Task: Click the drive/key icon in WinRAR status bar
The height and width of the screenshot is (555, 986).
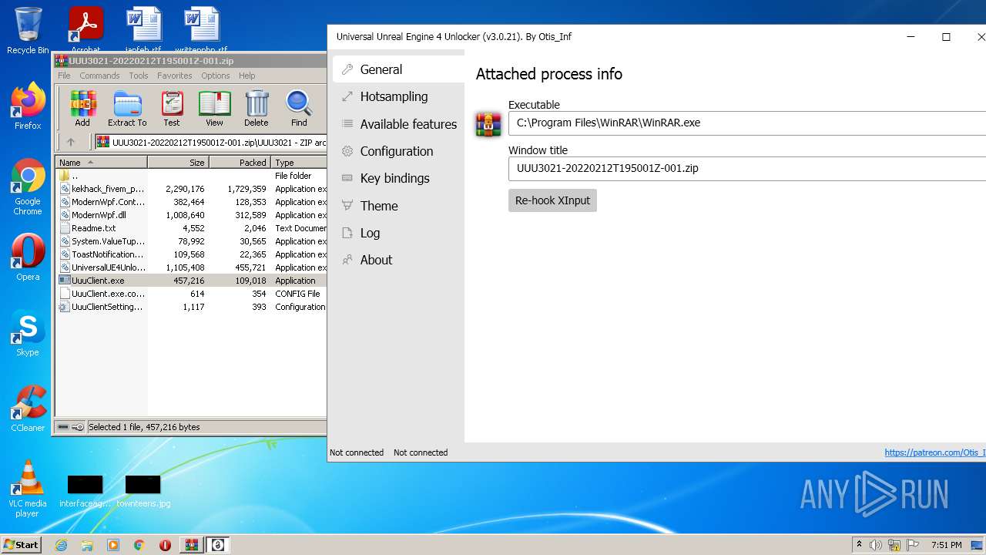Action: (x=71, y=427)
